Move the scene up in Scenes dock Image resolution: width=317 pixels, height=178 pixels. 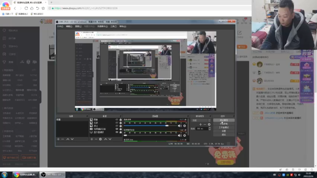pyautogui.click(x=68, y=139)
